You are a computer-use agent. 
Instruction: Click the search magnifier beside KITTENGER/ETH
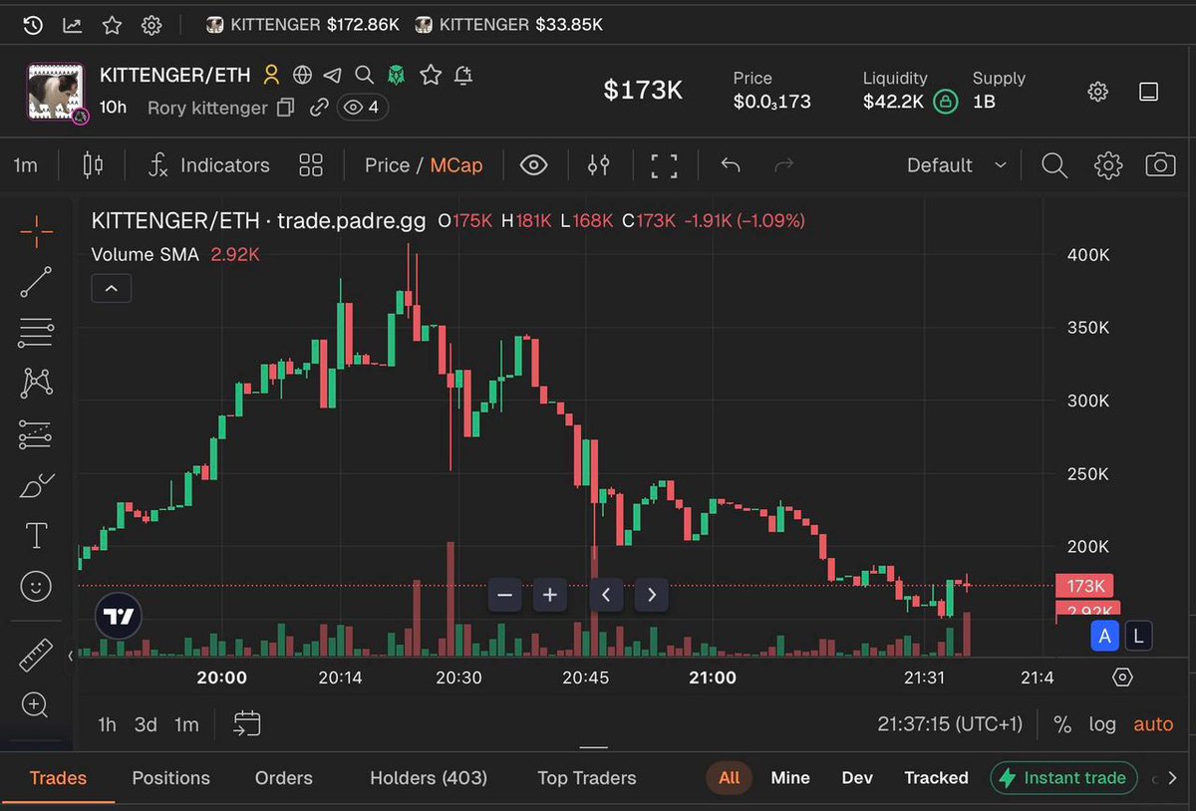(x=365, y=75)
